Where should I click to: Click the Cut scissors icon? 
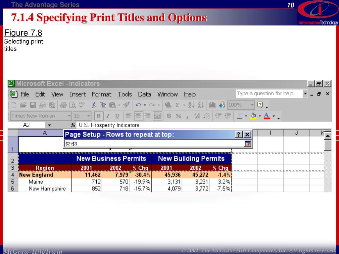[93, 105]
